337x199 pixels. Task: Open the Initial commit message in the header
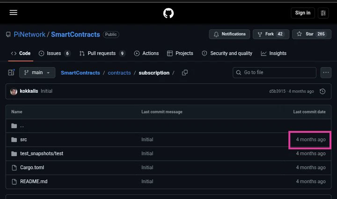pos(46,91)
